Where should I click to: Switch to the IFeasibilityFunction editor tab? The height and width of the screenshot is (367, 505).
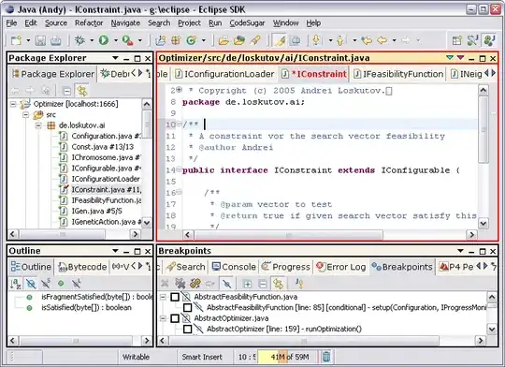coord(398,74)
